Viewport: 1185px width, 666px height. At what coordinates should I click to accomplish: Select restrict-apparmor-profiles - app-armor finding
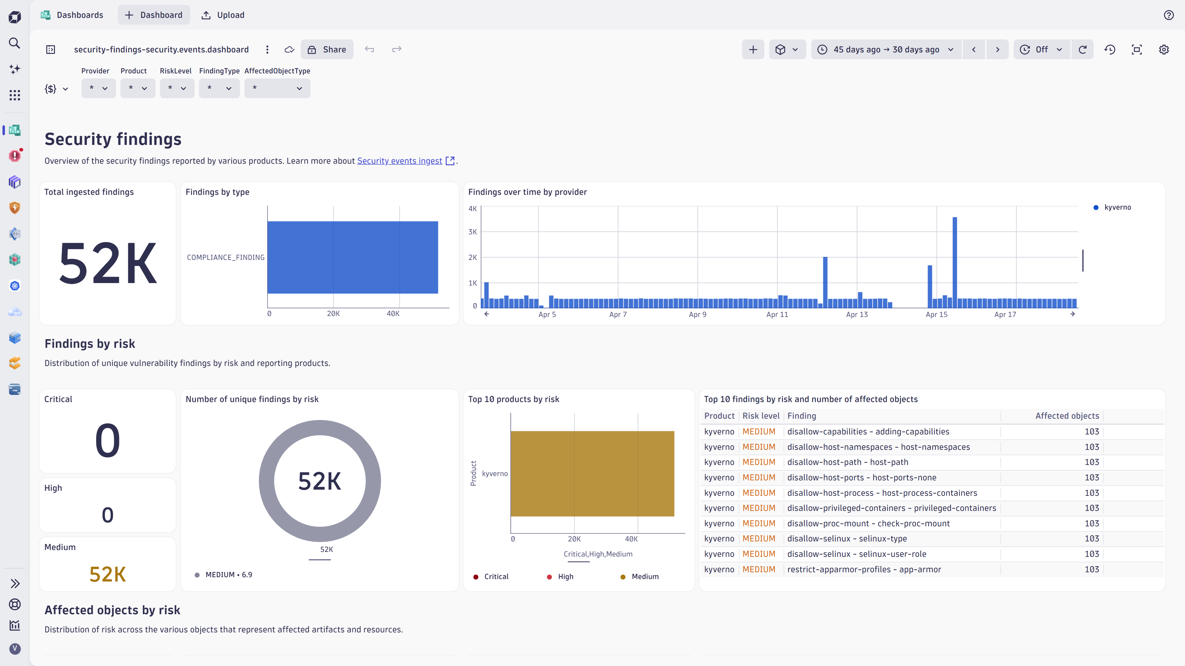[x=864, y=569]
